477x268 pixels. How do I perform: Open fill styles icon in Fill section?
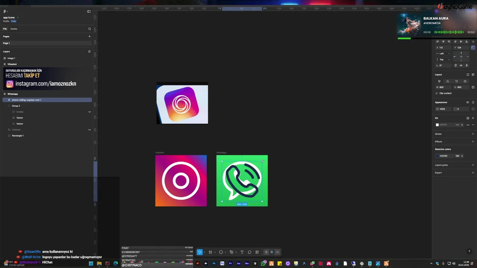point(468,118)
